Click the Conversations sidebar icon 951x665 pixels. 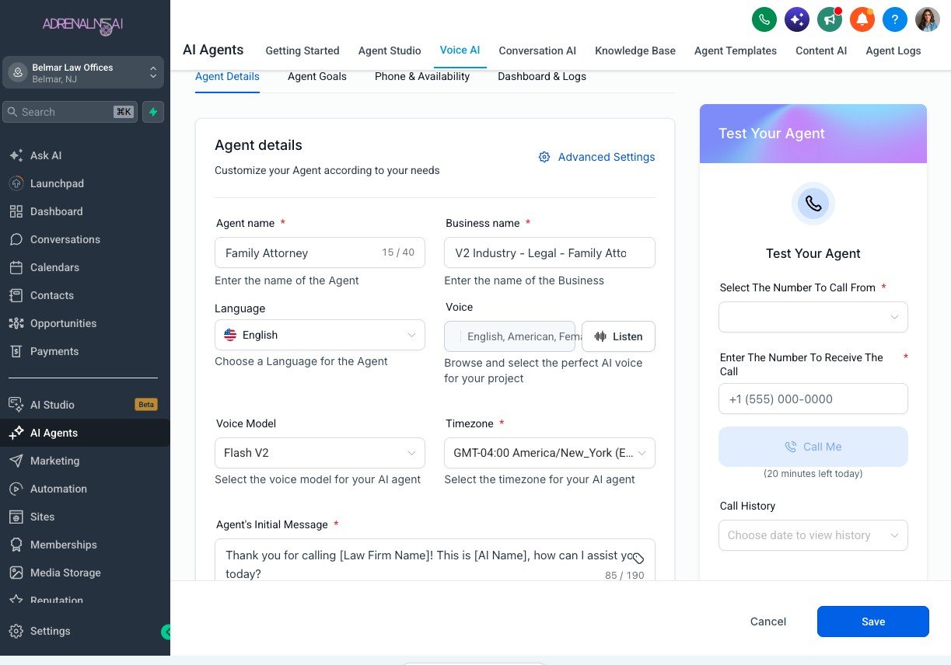coord(16,239)
